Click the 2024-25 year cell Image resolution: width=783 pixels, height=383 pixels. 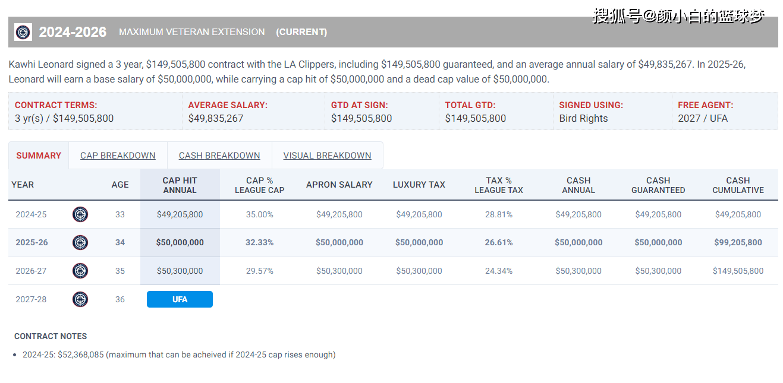[31, 214]
